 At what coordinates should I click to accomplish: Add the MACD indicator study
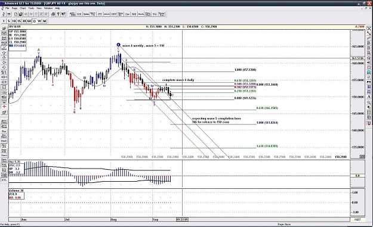coord(106,14)
